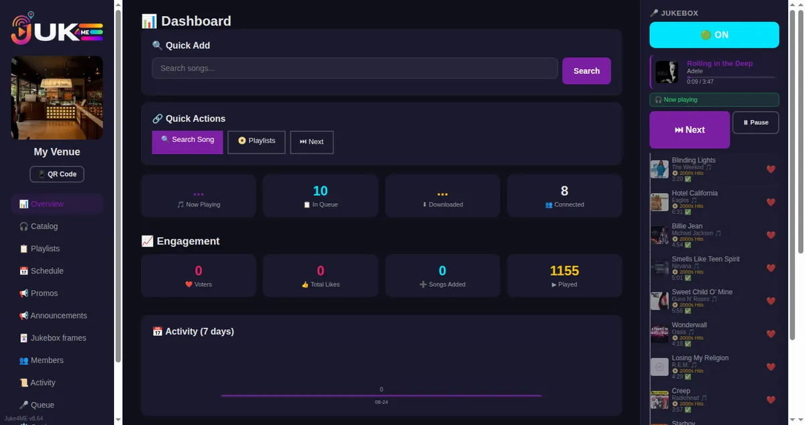Image resolution: width=805 pixels, height=425 pixels.
Task: Click Playlists quick action button
Action: [x=256, y=142]
